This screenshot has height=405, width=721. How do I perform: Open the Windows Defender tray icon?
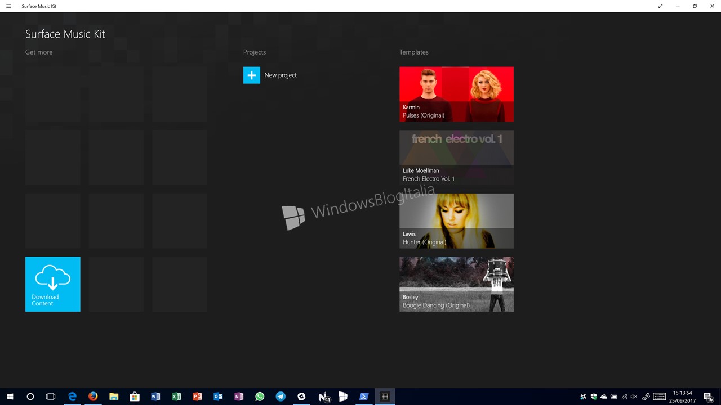point(594,397)
